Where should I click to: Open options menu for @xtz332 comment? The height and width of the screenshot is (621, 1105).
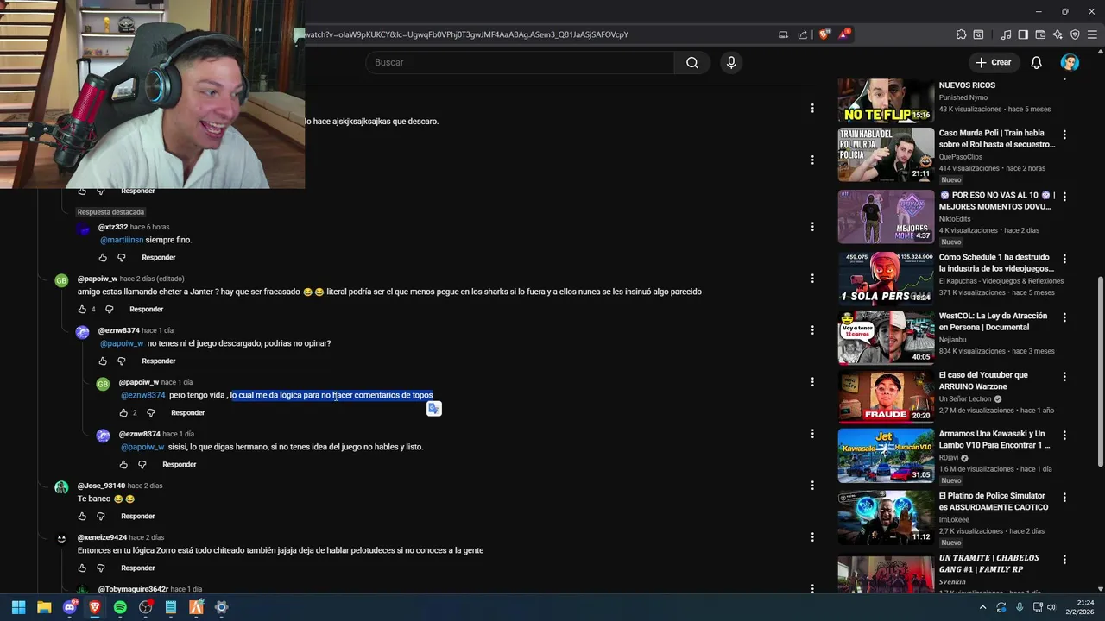click(x=812, y=227)
